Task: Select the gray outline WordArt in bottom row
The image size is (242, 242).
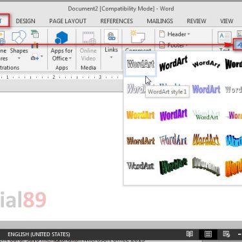Action: click(x=141, y=166)
